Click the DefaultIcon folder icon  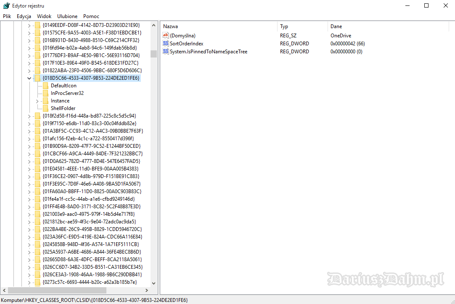click(x=45, y=86)
